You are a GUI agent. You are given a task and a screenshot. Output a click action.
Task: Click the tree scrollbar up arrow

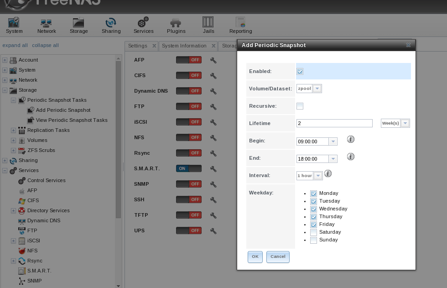tap(118, 58)
